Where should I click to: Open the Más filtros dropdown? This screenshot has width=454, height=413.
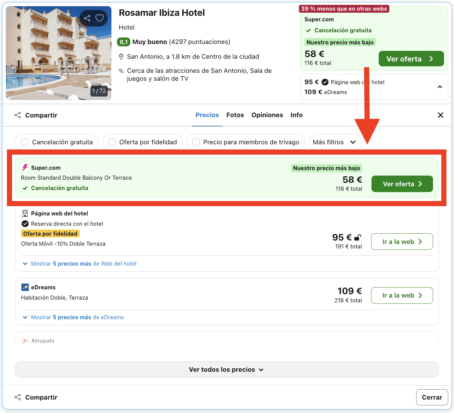click(x=335, y=142)
